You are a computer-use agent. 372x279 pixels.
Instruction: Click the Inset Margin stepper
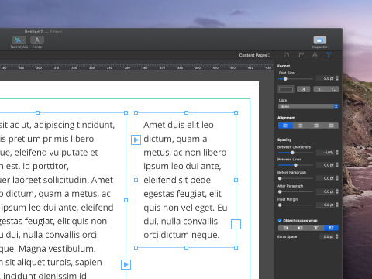point(337,205)
